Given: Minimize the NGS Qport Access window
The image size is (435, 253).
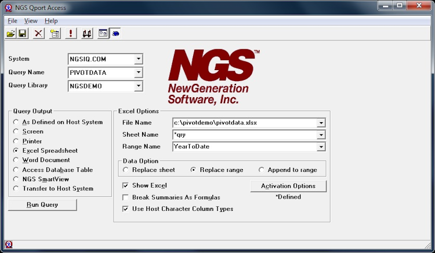Looking at the screenshot, I should tap(386, 5).
